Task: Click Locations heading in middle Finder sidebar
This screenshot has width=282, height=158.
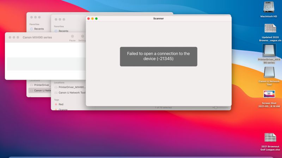Action: pos(59,83)
